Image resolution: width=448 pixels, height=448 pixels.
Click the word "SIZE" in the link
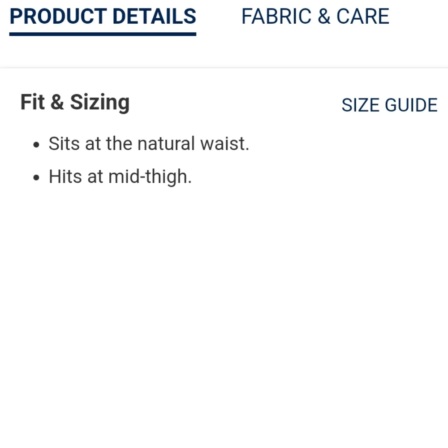click(x=361, y=105)
